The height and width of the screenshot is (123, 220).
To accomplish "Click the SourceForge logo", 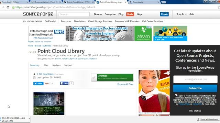I will point(38,14).
